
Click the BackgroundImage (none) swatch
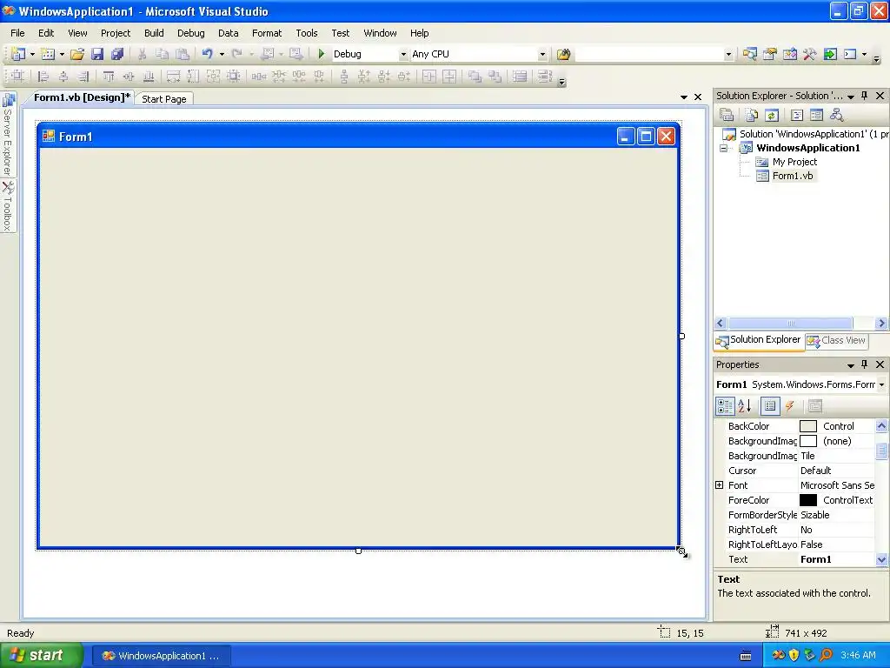807,441
